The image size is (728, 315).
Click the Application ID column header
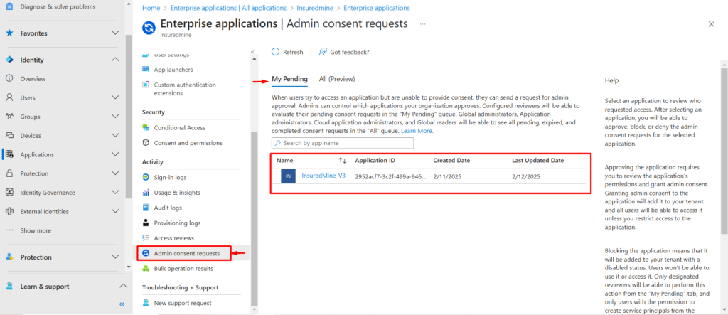(x=375, y=160)
